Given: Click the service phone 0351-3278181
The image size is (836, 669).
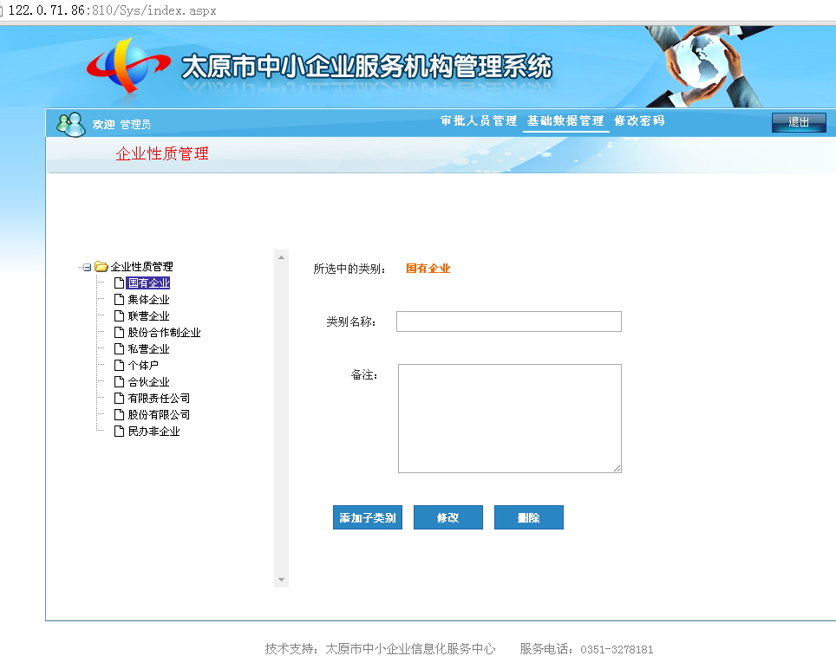Looking at the screenshot, I should tap(617, 649).
